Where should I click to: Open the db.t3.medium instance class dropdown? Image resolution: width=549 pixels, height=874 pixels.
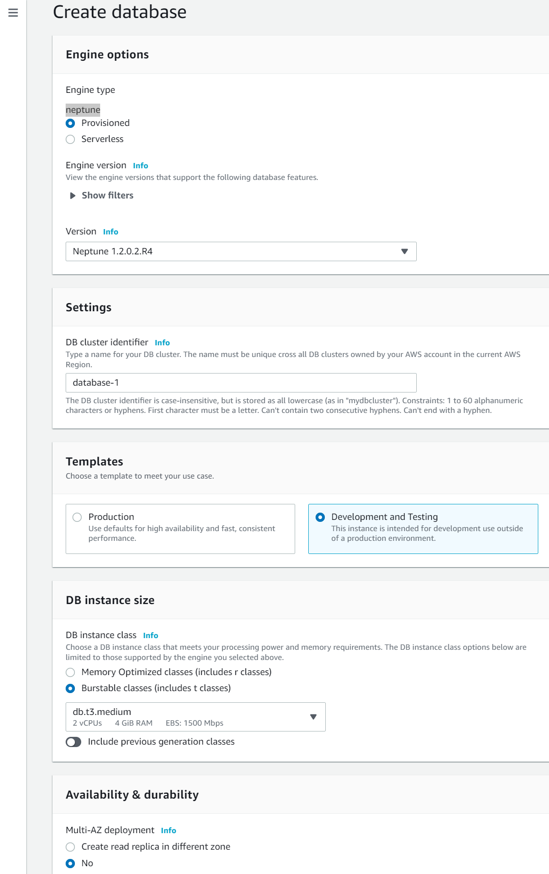[x=195, y=717]
